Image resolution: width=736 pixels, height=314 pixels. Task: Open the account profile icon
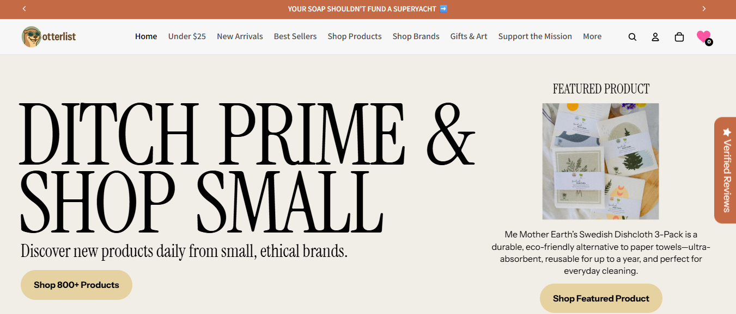655,37
